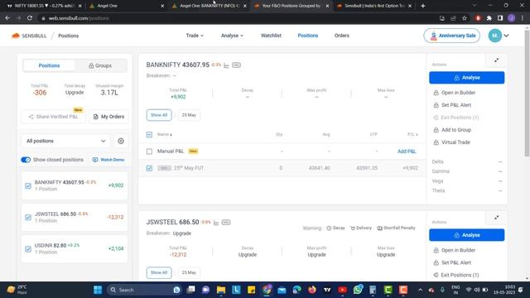Screen dimensions: 530x298
Task: Open the Mail app from taskbar
Action: coord(282,290)
